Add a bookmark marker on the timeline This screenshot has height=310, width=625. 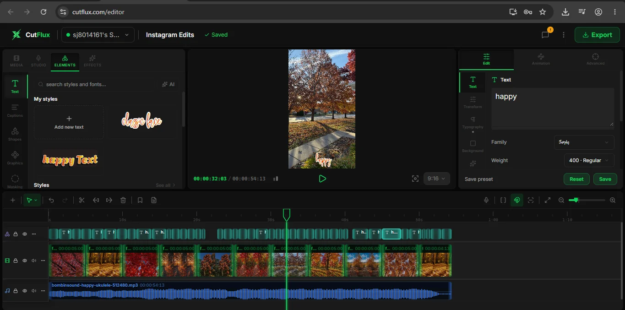tap(140, 200)
